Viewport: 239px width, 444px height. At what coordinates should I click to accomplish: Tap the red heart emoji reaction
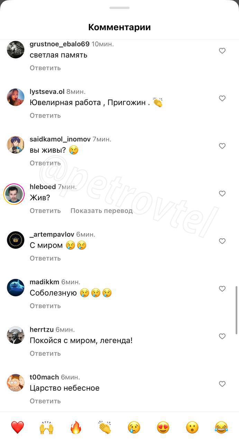tap(18, 427)
